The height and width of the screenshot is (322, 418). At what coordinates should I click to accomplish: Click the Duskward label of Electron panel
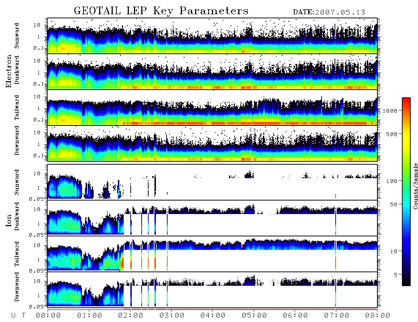pyautogui.click(x=17, y=70)
